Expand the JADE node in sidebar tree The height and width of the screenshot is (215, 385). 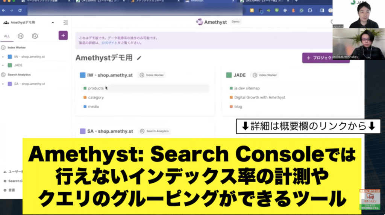pyautogui.click(x=3, y=65)
